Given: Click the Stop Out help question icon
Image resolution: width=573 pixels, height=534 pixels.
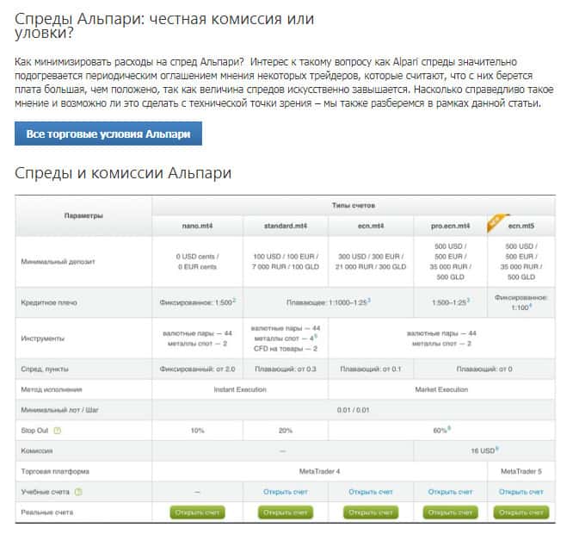Looking at the screenshot, I should (58, 431).
